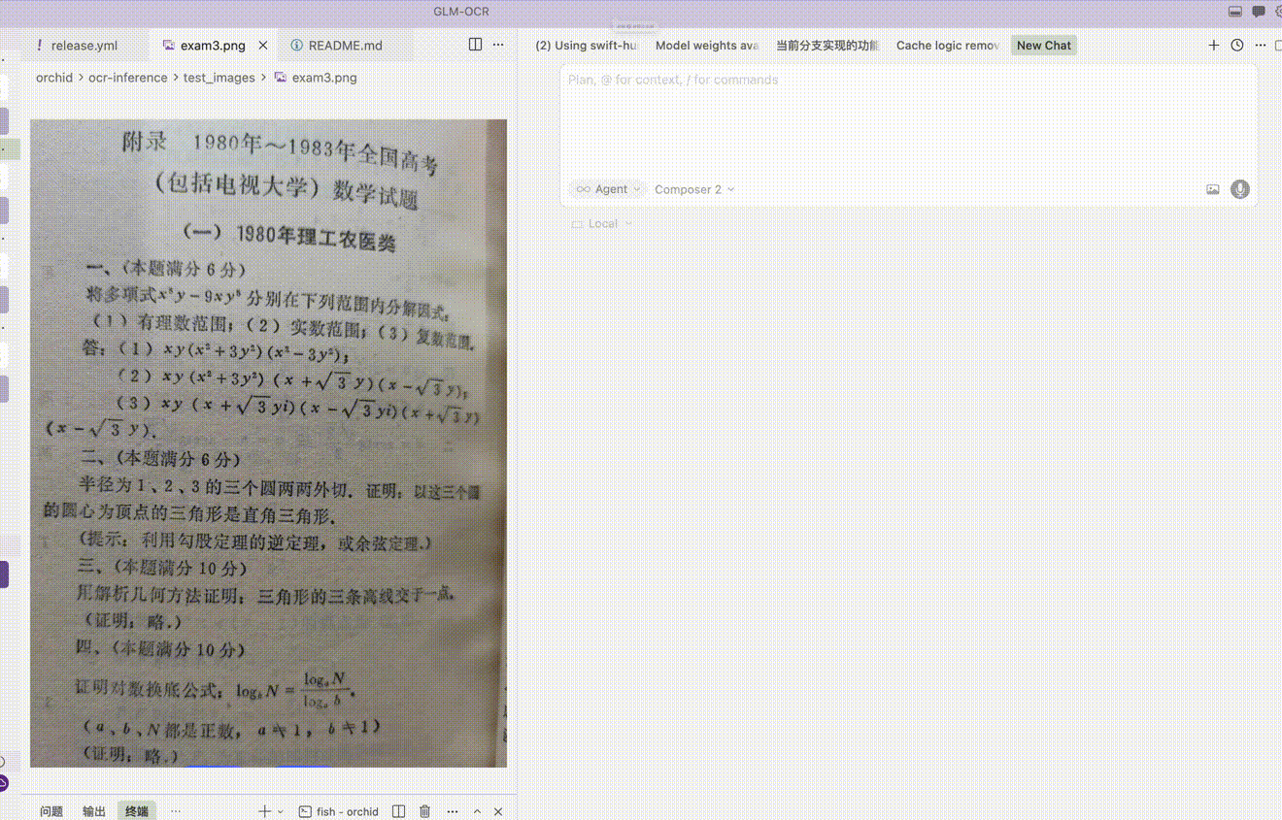Click the purple cloud sidebar icon
This screenshot has height=820, width=1282.
[x=3, y=782]
